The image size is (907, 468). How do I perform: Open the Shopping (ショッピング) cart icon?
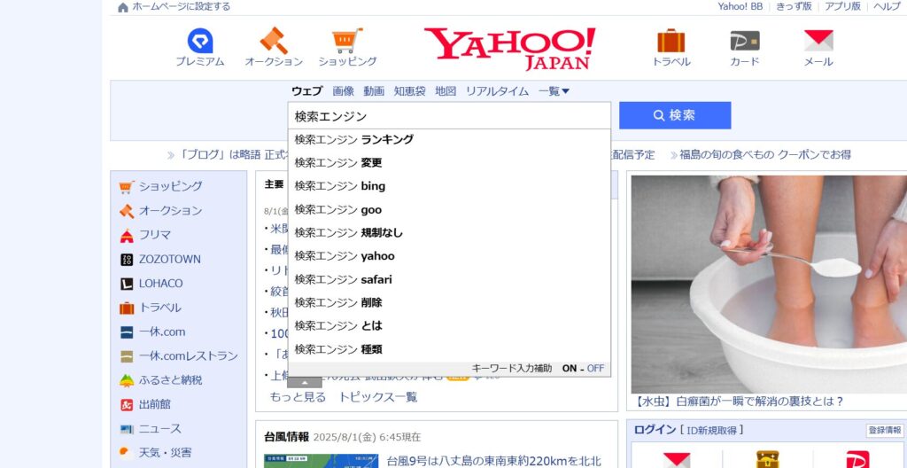(347, 41)
